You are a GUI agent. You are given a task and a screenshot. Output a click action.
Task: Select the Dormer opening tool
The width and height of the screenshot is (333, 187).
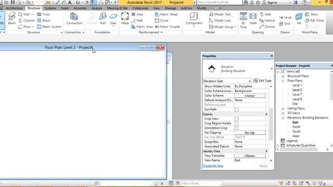click(267, 26)
